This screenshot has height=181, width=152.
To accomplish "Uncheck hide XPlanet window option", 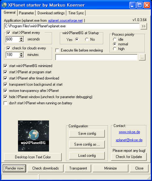I will coord(5,97).
